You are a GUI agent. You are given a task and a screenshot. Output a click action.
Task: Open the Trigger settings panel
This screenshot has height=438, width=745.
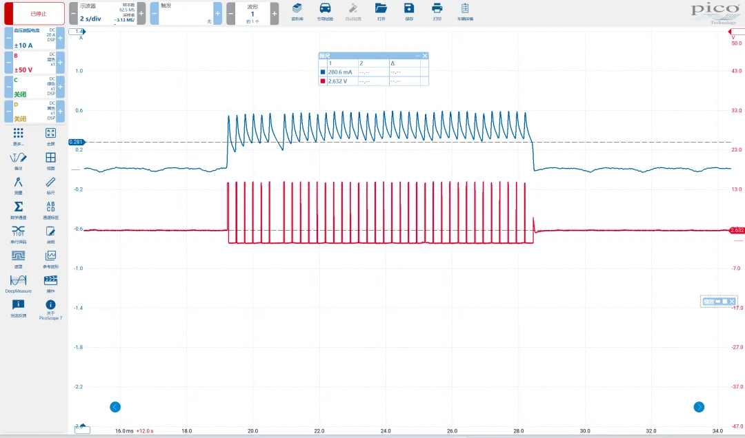tap(181, 13)
